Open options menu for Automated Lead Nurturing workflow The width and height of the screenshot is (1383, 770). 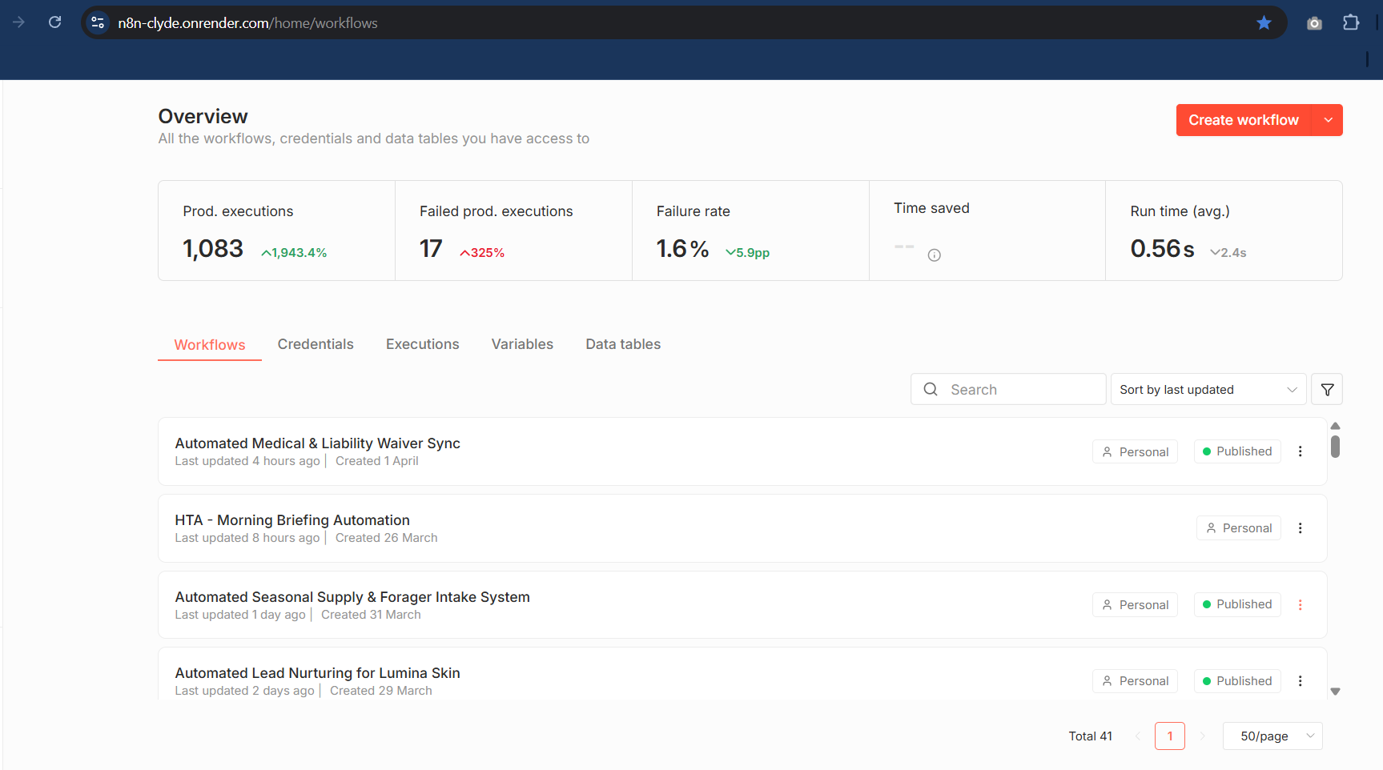[x=1300, y=681]
